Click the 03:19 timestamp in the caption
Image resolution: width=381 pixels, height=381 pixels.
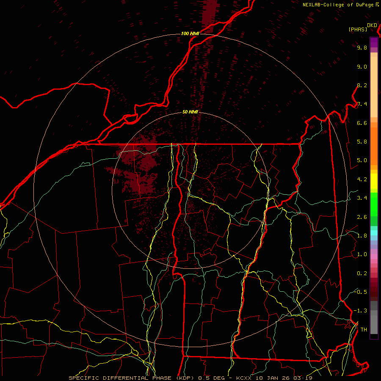click(303, 378)
